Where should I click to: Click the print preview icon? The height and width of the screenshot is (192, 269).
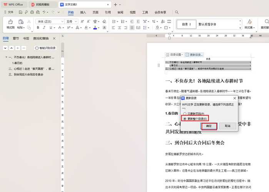coord(38,12)
